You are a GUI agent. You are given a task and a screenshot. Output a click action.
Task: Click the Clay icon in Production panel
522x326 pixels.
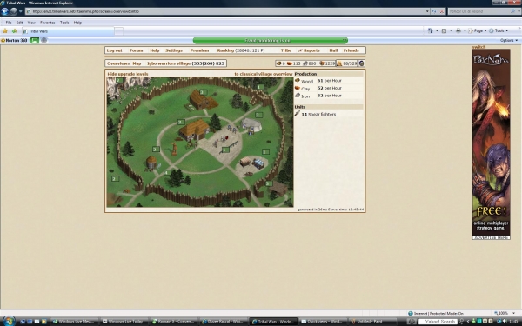click(x=298, y=88)
